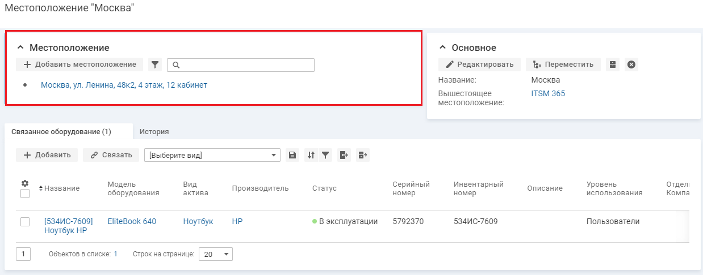Click the archive icon in the Основное panel
This screenshot has width=703, height=275.
click(612, 65)
